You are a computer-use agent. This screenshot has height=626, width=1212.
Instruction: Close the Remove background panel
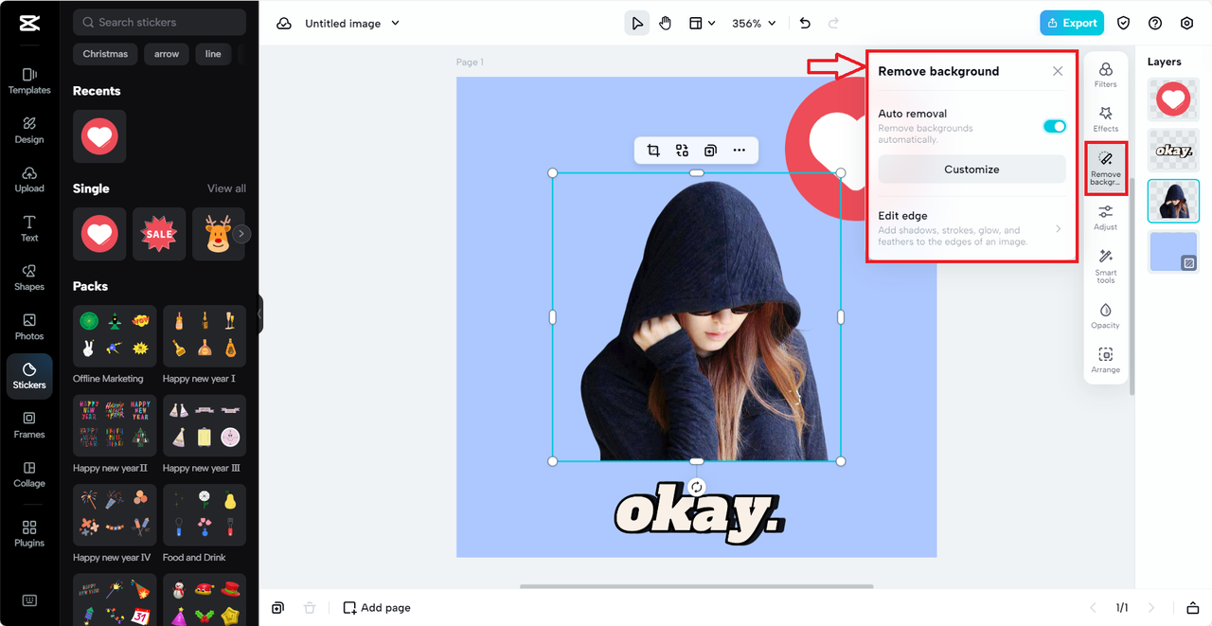coord(1058,71)
